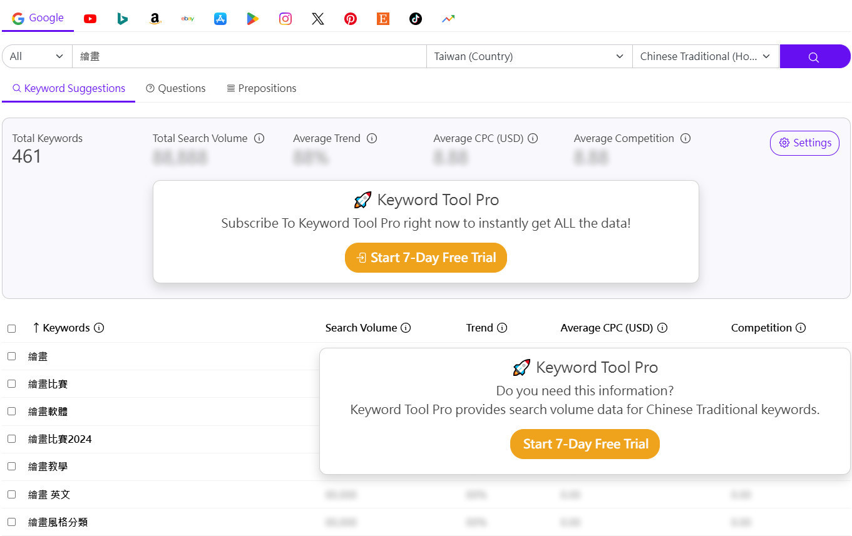
Task: Sort by Search Volume column header
Action: tap(361, 328)
